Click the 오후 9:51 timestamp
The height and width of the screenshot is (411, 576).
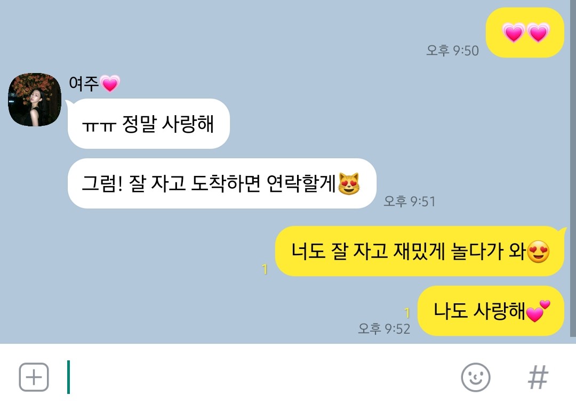coord(409,202)
